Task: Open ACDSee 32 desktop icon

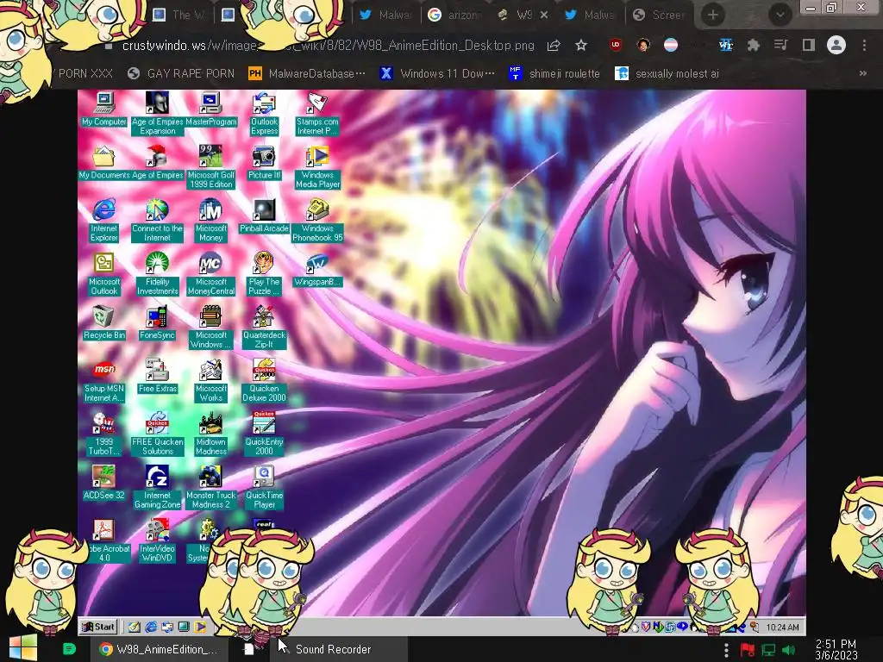Action: (x=104, y=483)
